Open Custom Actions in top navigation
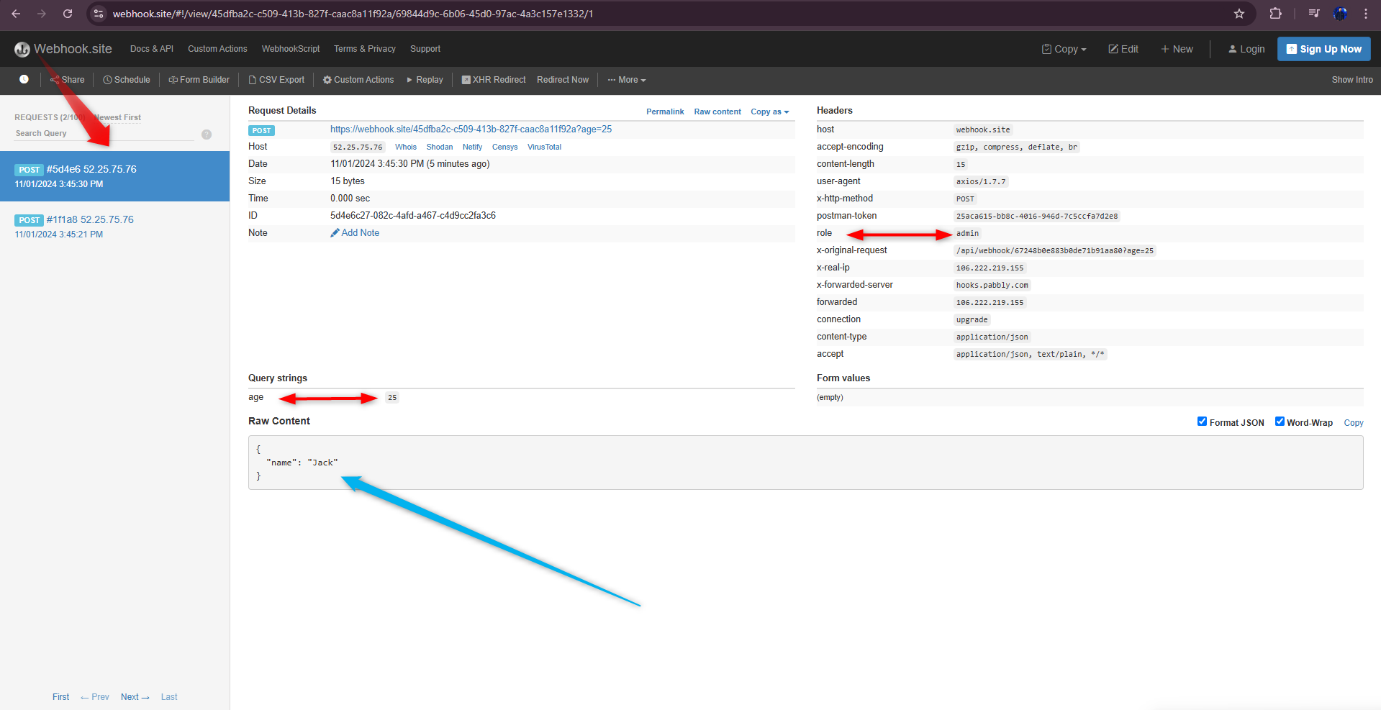 coord(217,49)
